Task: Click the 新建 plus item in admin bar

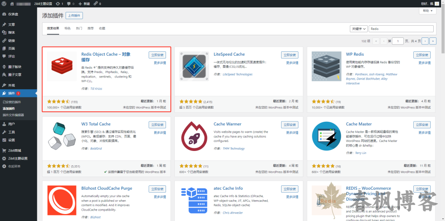Action: coord(84,3)
